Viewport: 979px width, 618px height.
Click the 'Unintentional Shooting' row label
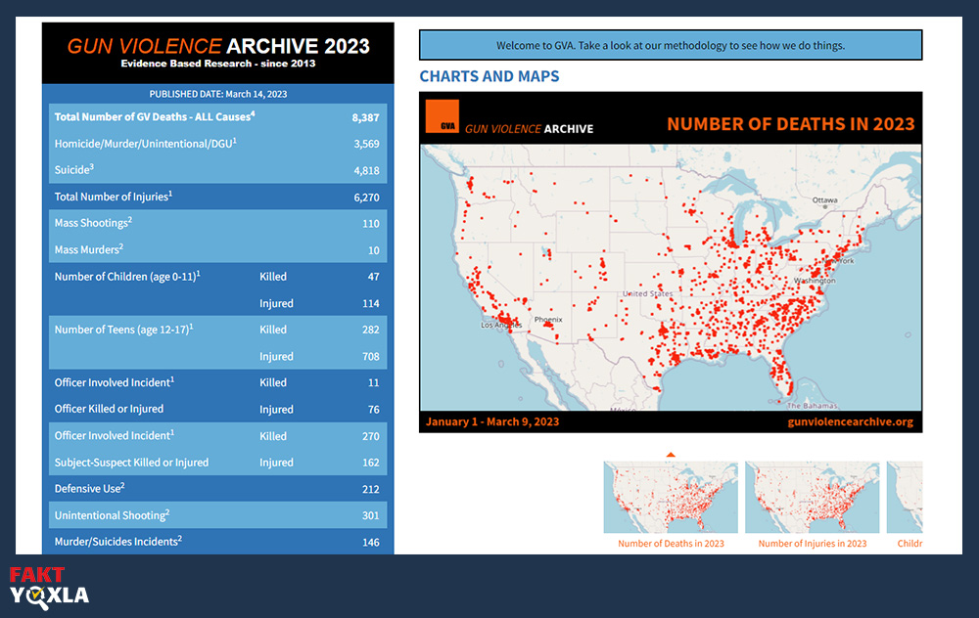pos(112,515)
